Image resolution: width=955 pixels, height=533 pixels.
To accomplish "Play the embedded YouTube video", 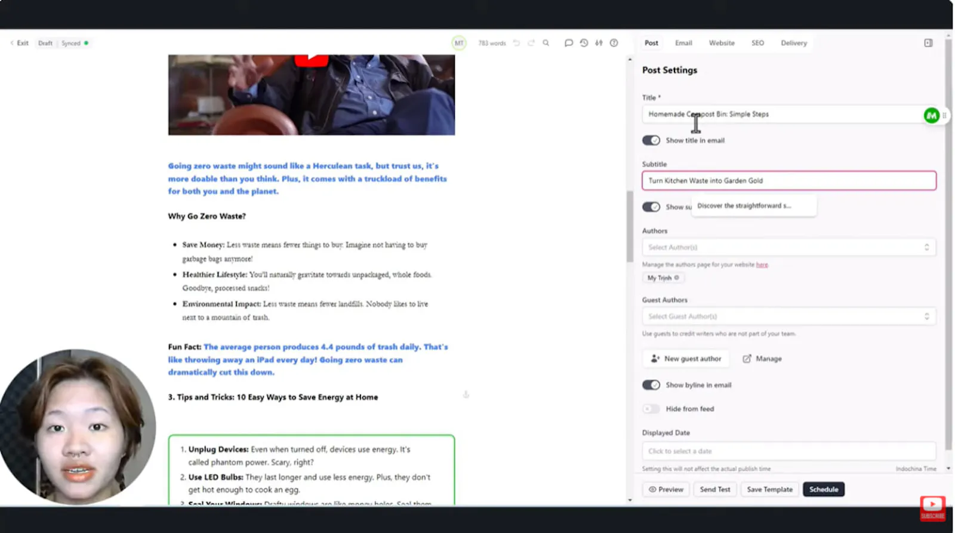I will (311, 60).
